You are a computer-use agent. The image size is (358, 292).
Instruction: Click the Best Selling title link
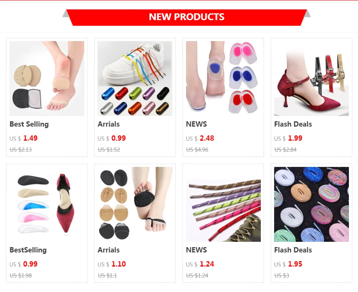click(x=29, y=124)
